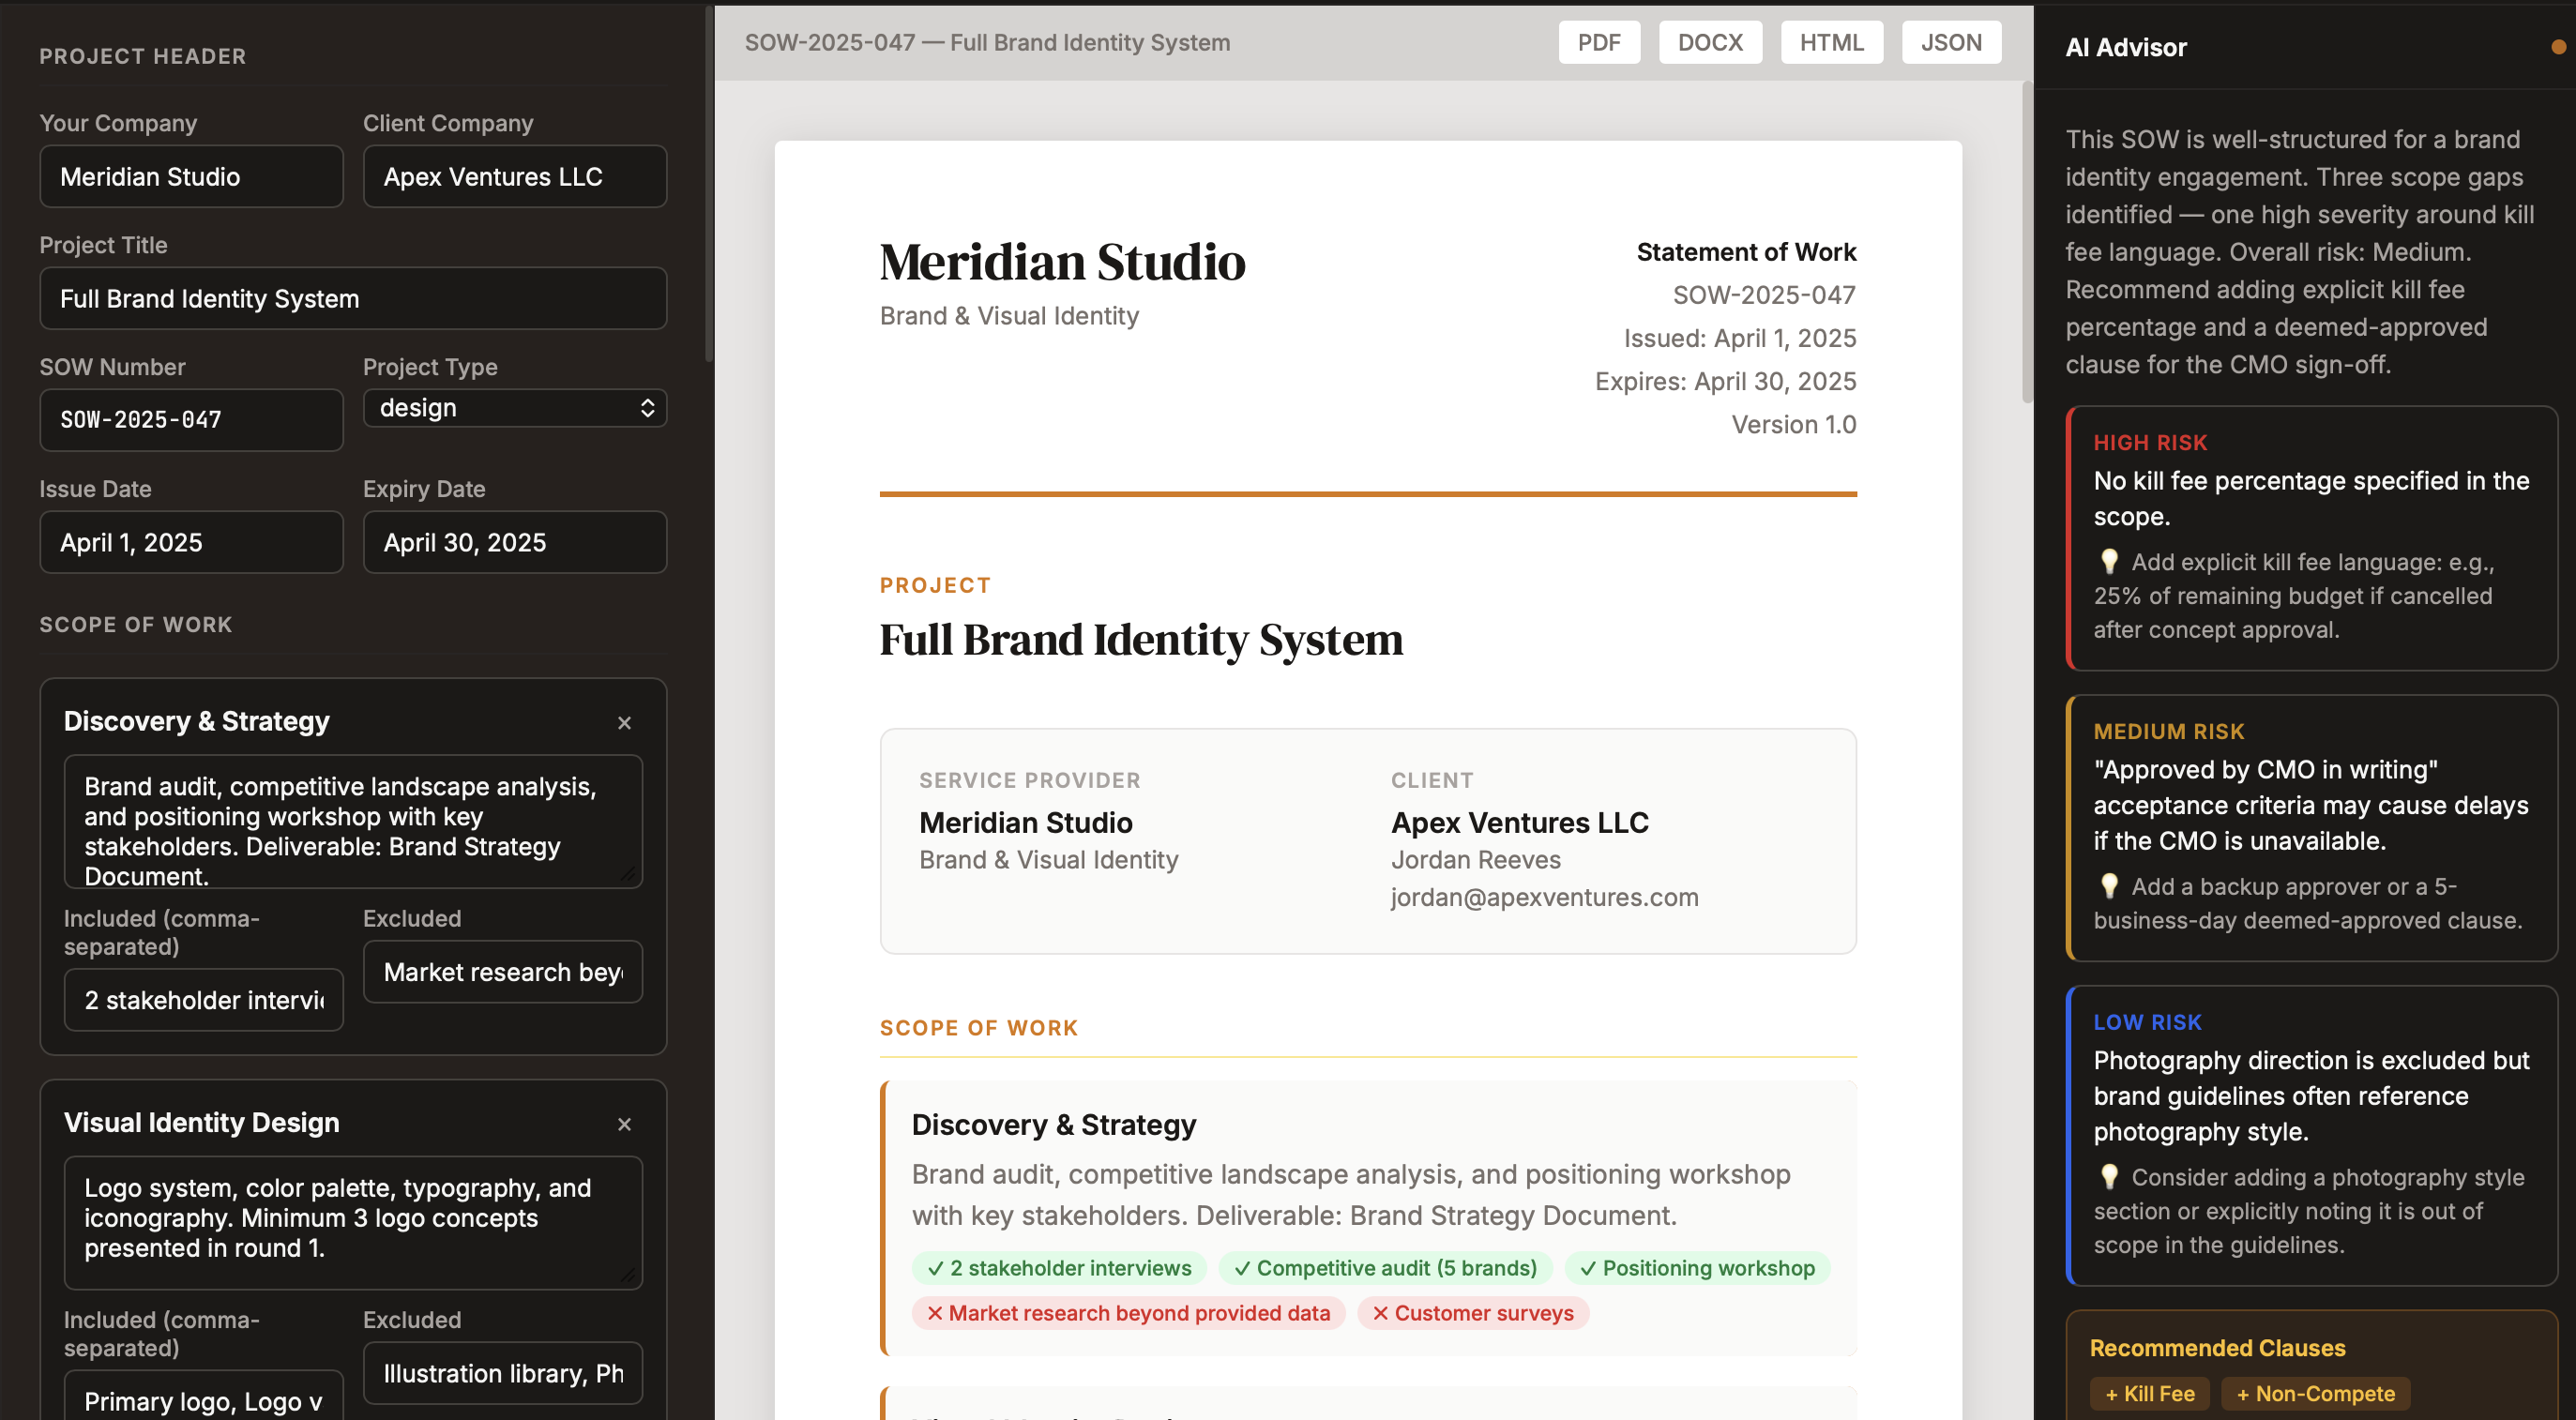Click the Project Title input field
Viewport: 2576px width, 1420px height.
point(352,299)
